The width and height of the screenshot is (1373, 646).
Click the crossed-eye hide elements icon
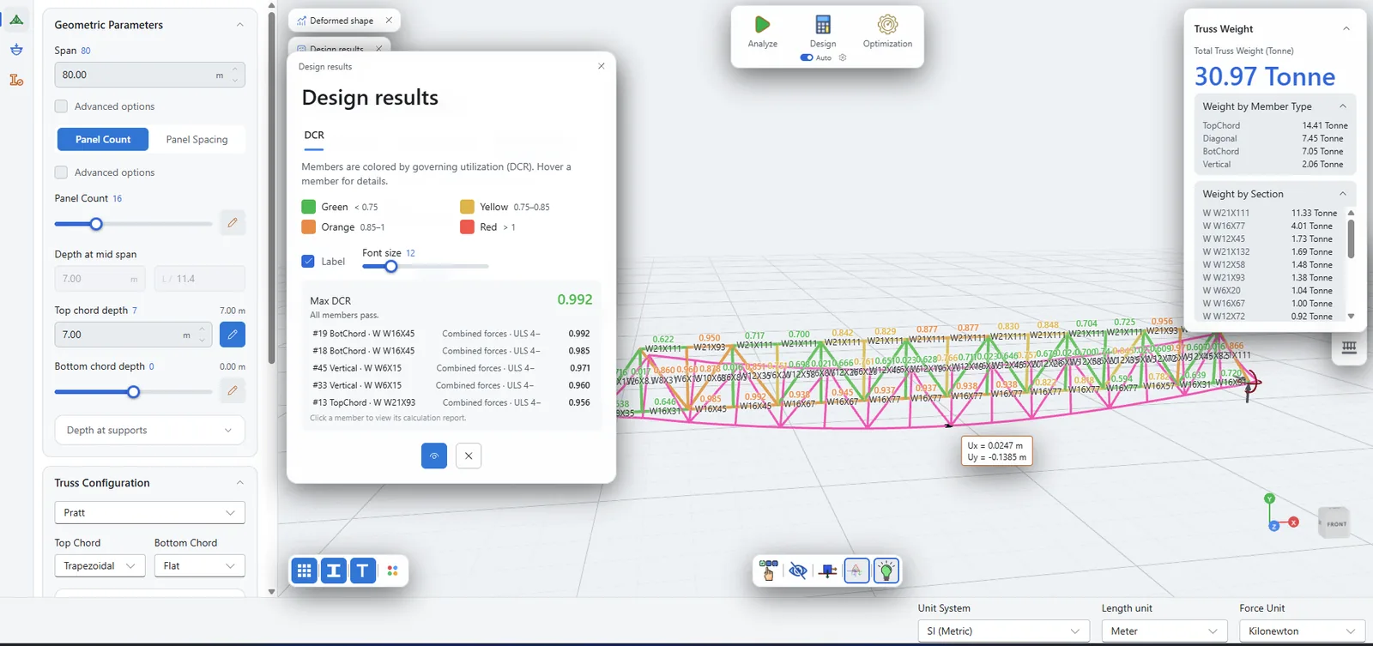point(798,571)
